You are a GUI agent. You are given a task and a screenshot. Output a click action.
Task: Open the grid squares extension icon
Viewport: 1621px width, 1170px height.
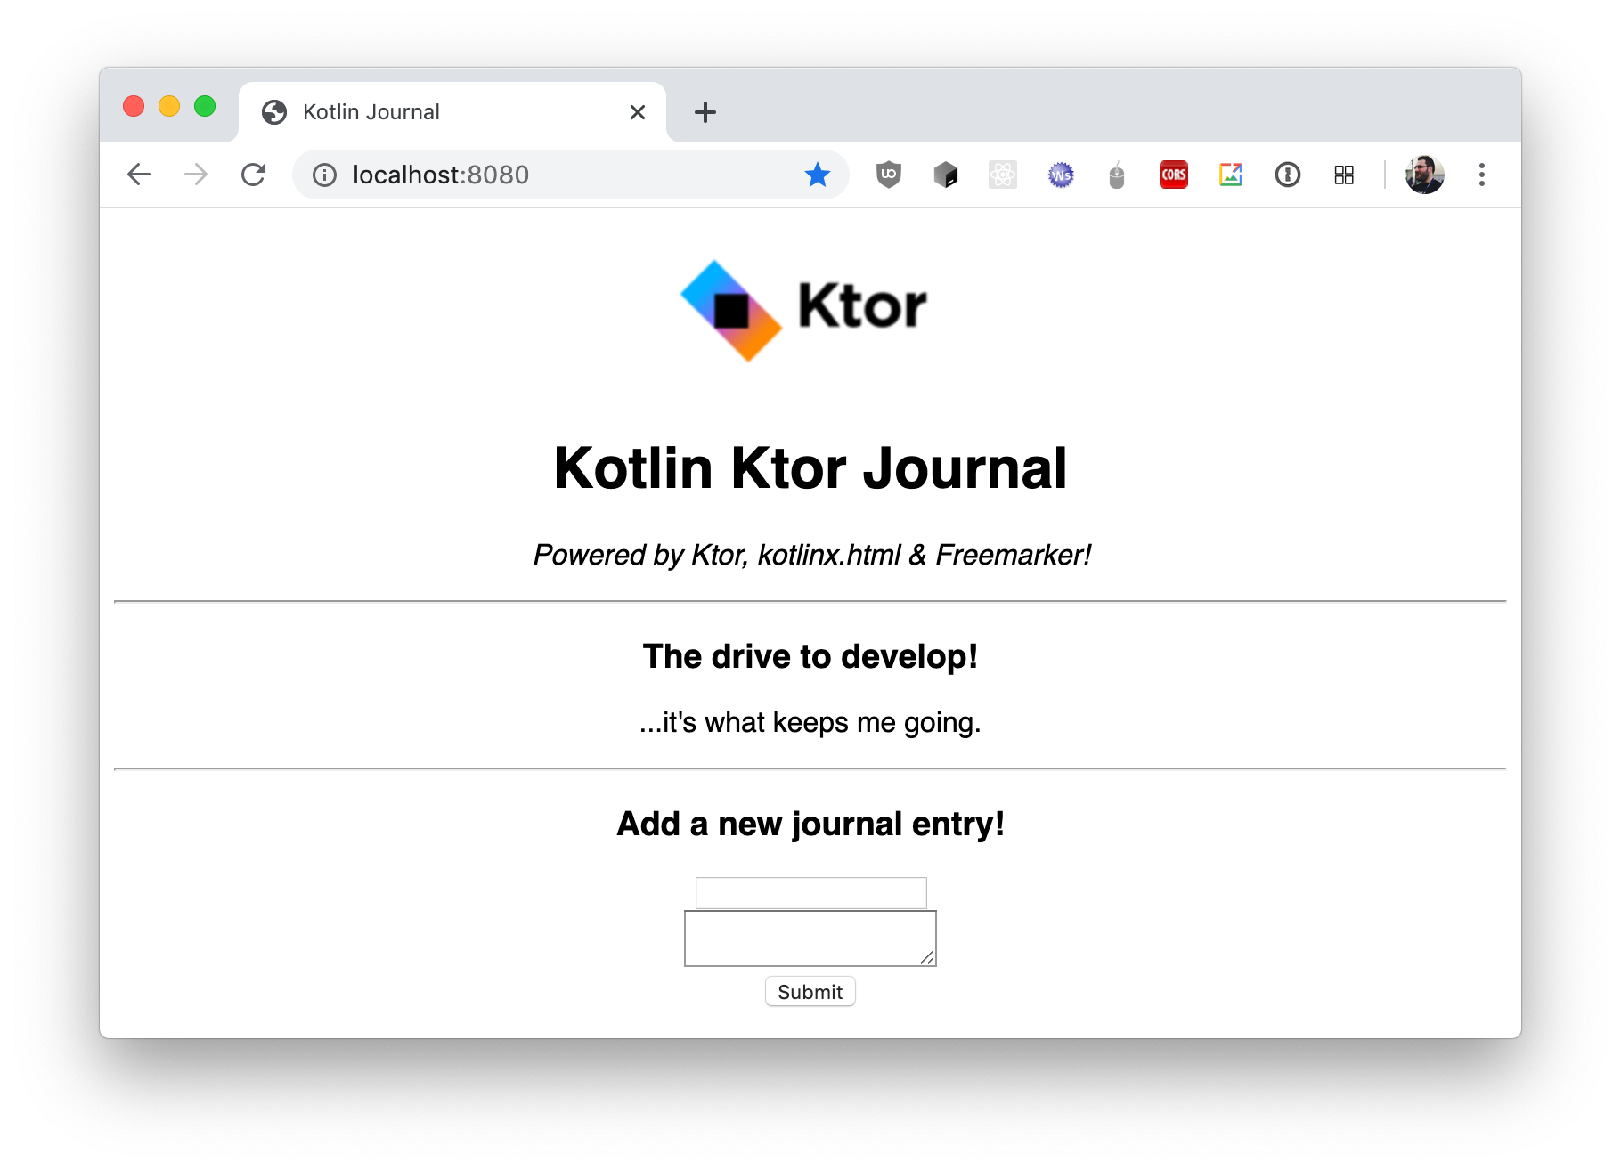click(1344, 175)
